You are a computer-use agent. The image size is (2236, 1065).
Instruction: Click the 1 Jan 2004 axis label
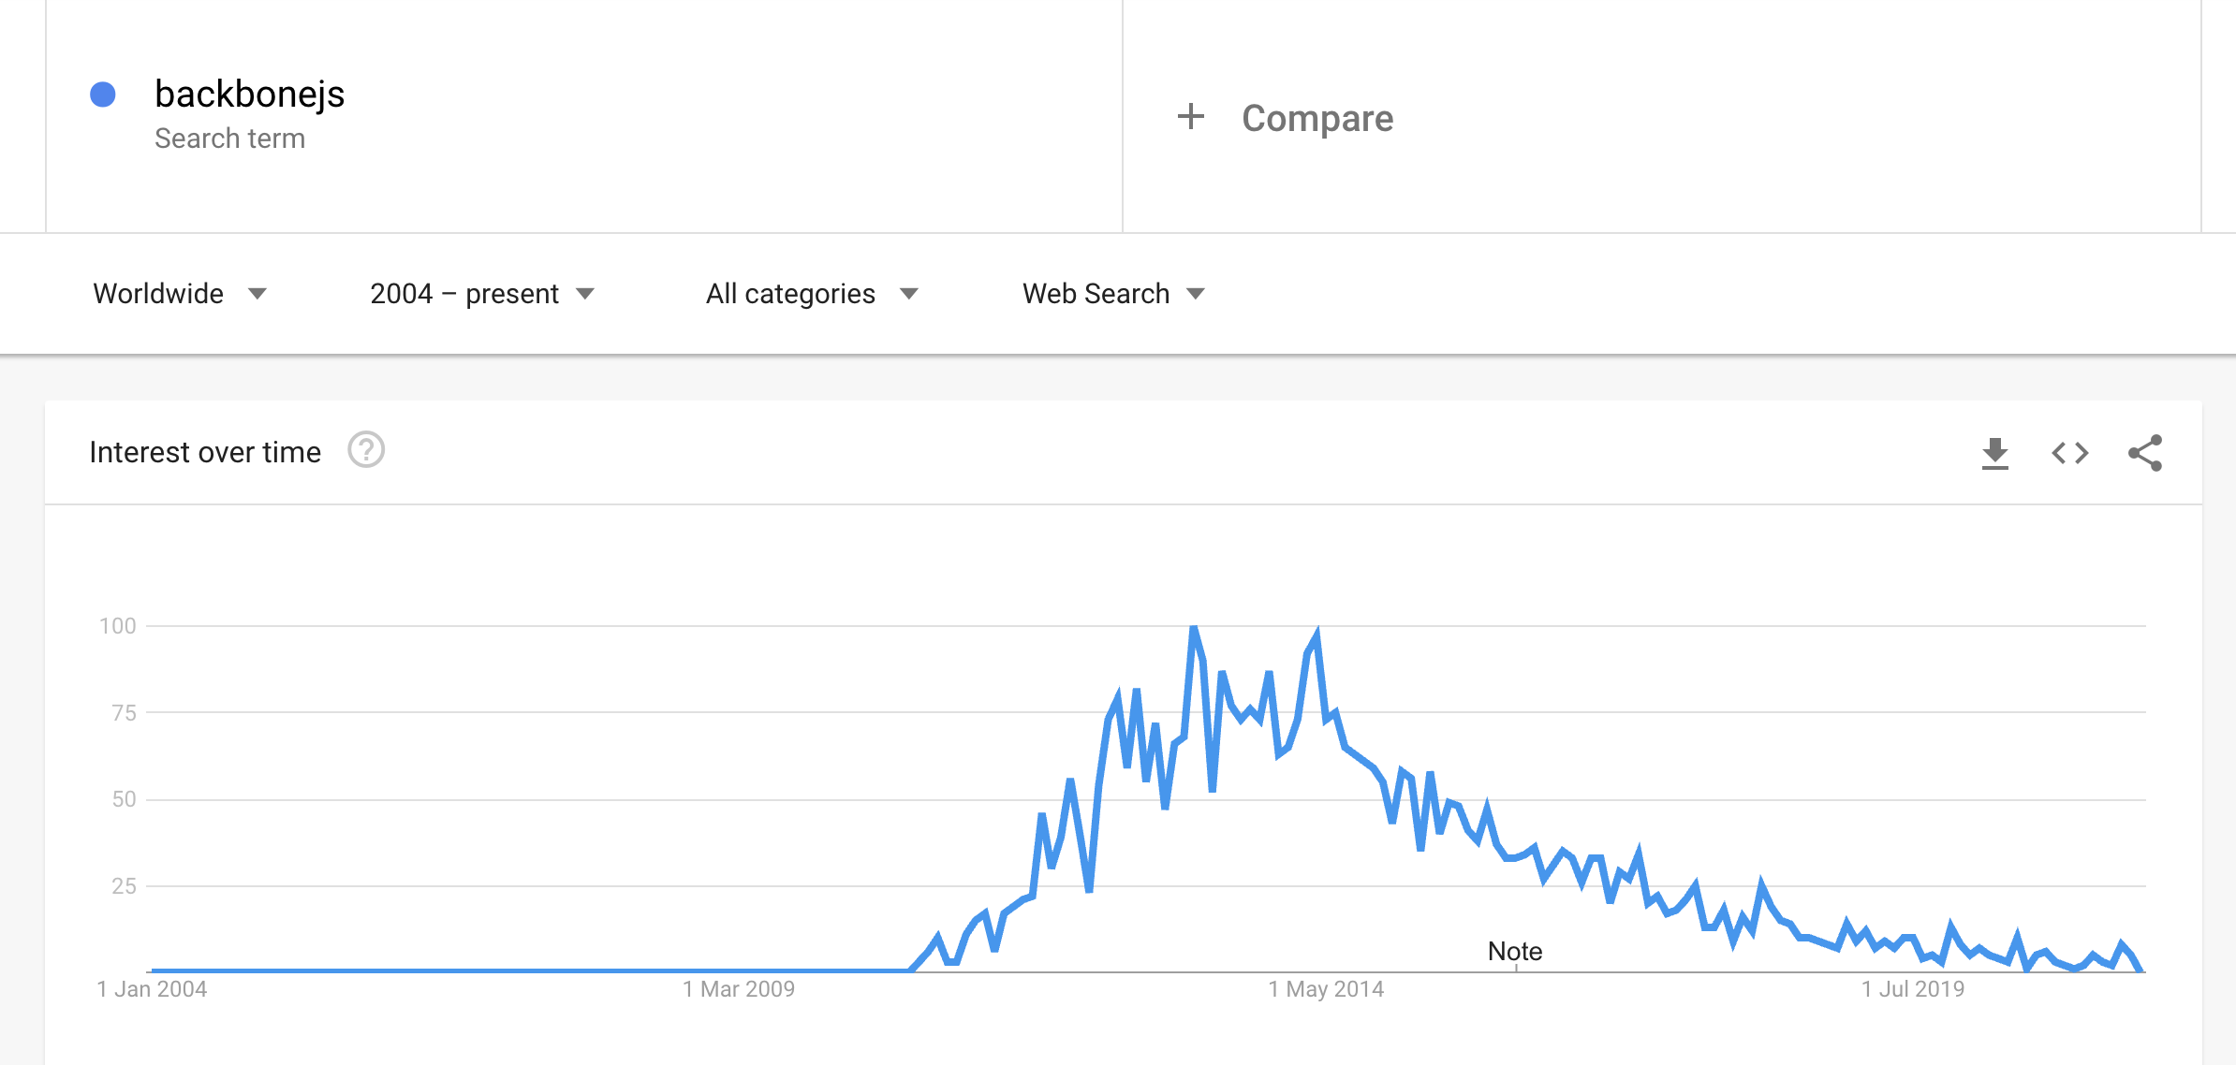(152, 989)
